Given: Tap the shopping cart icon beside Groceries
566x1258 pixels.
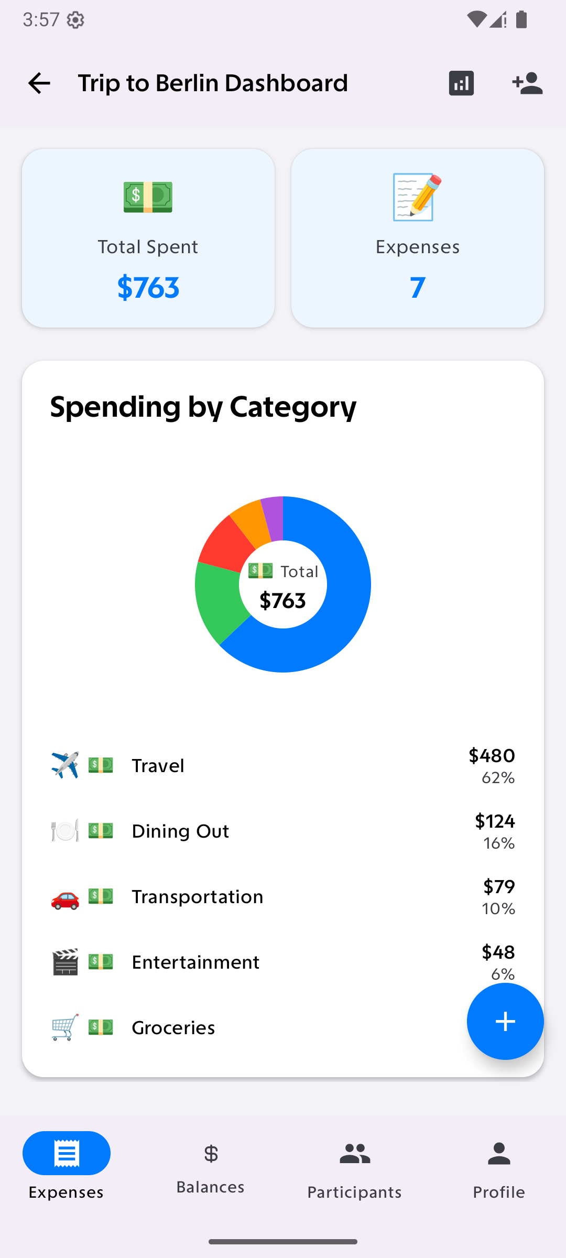Looking at the screenshot, I should (65, 1027).
